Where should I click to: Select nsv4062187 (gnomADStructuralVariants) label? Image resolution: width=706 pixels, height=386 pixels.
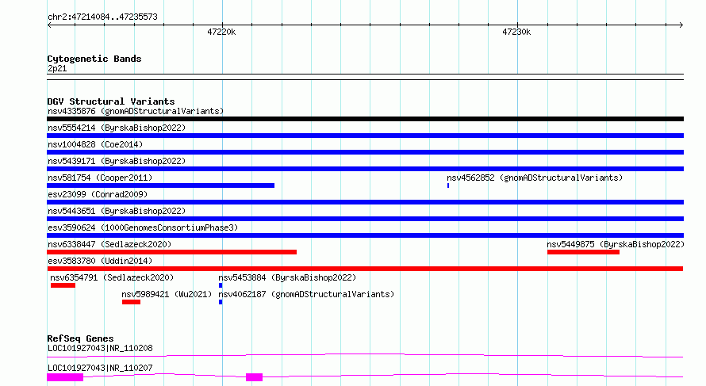pyautogui.click(x=306, y=294)
